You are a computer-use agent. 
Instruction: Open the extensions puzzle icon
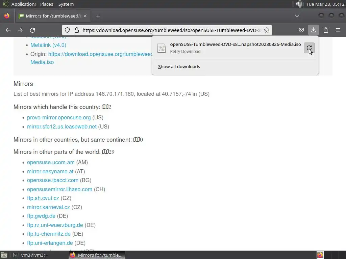pyautogui.click(x=326, y=30)
